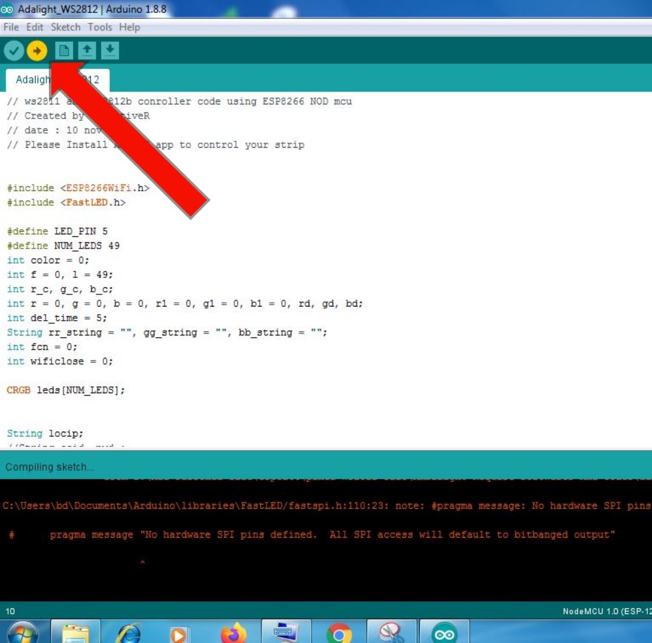Open the Sketch menu
The width and height of the screenshot is (652, 643).
[66, 27]
